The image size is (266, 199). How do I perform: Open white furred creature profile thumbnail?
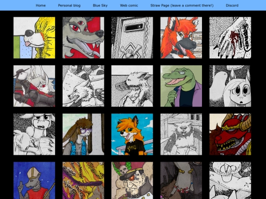coord(132,86)
